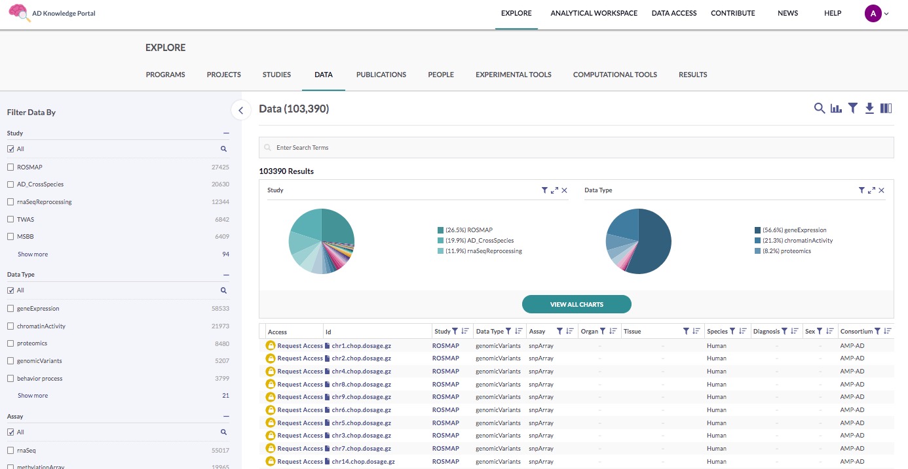Open the chart visualization icon in Data toolbar
This screenshot has height=469, width=908.
(836, 109)
